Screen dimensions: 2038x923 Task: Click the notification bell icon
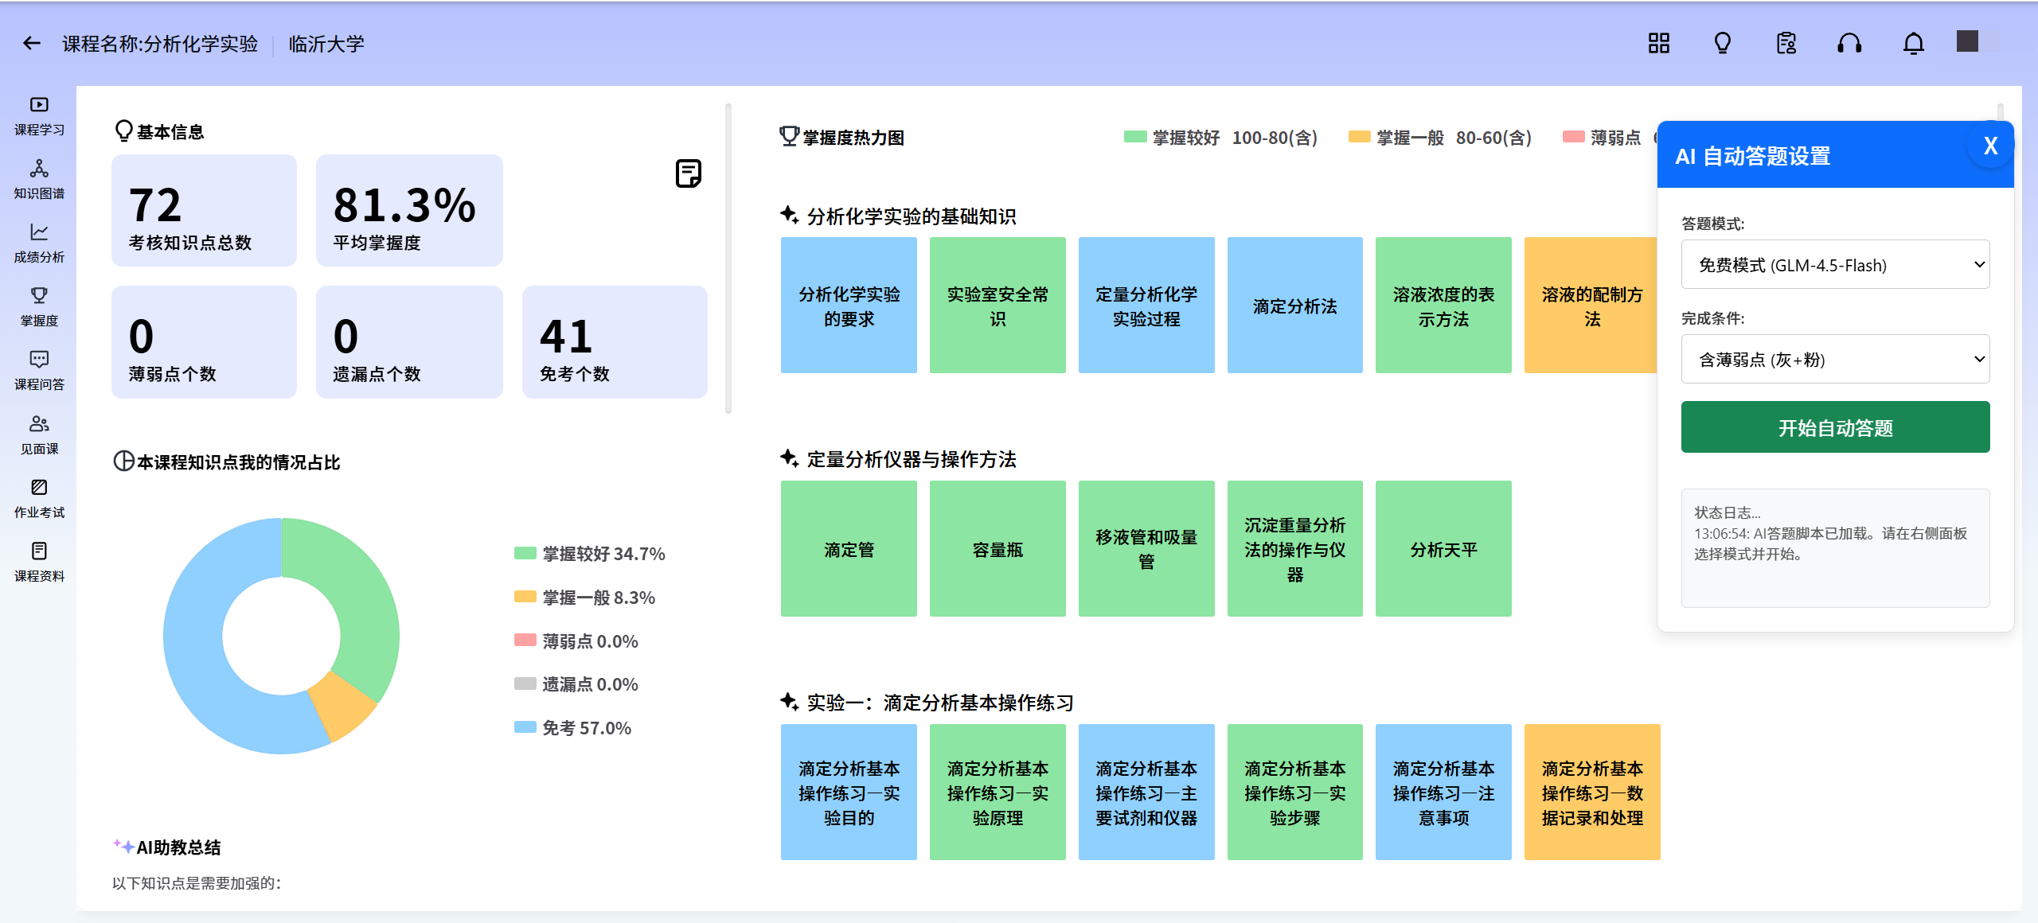click(1913, 44)
